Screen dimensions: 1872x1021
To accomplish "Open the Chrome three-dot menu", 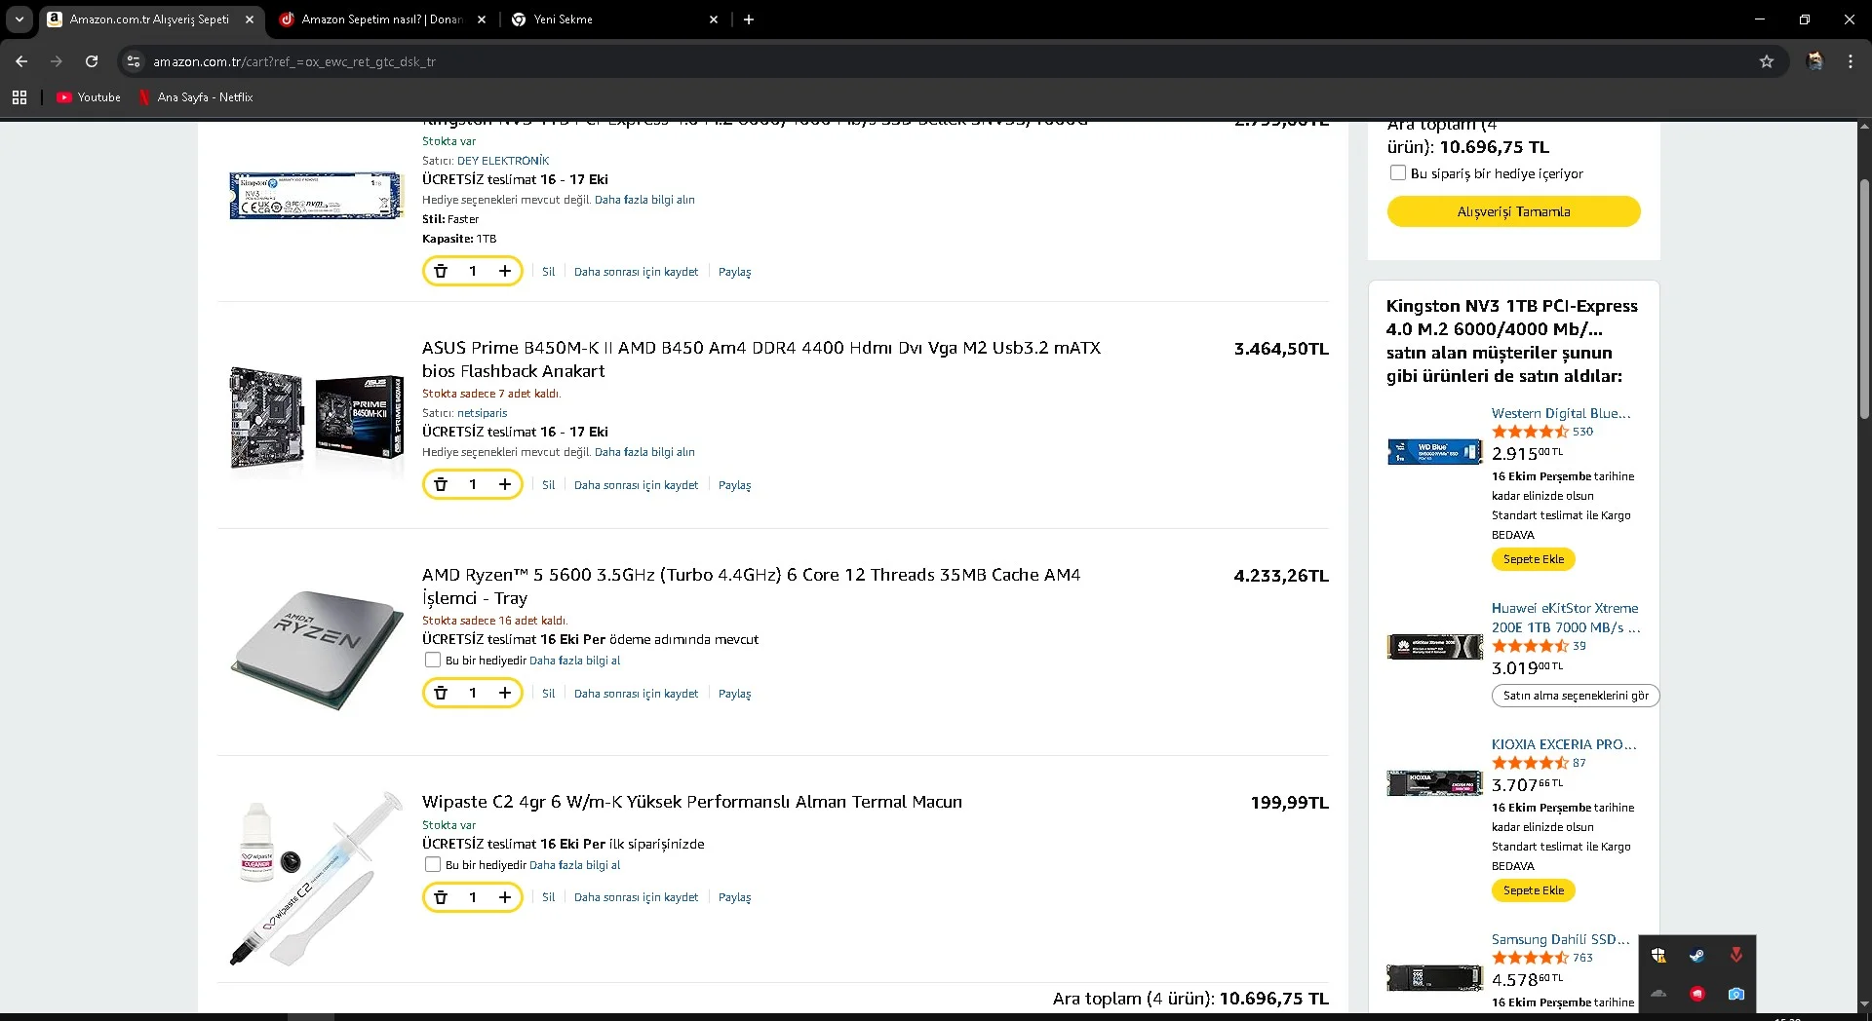I will point(1851,61).
